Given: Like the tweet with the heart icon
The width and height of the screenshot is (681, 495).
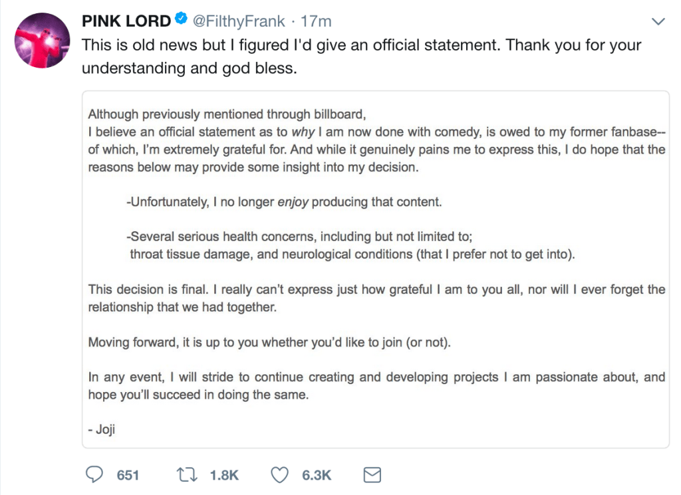Looking at the screenshot, I should pos(280,475).
